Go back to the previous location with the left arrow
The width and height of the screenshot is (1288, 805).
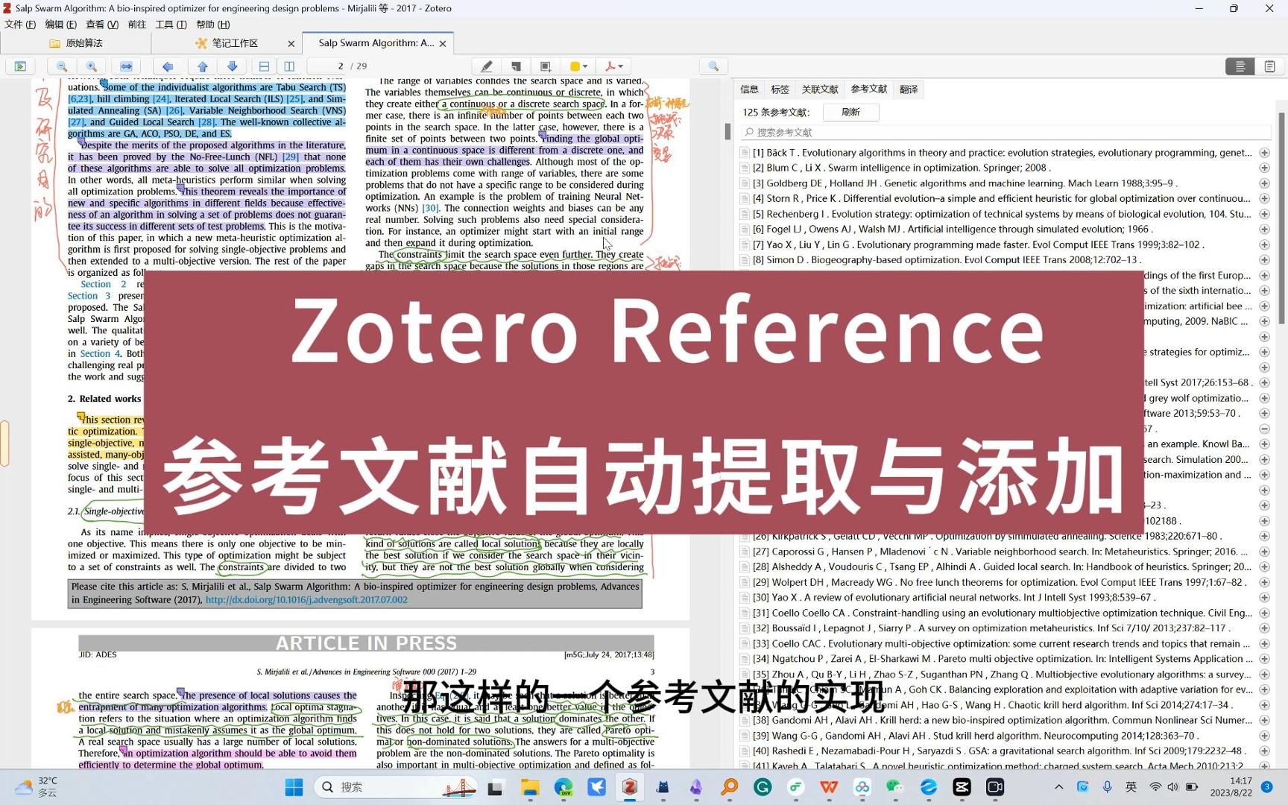[x=168, y=66]
